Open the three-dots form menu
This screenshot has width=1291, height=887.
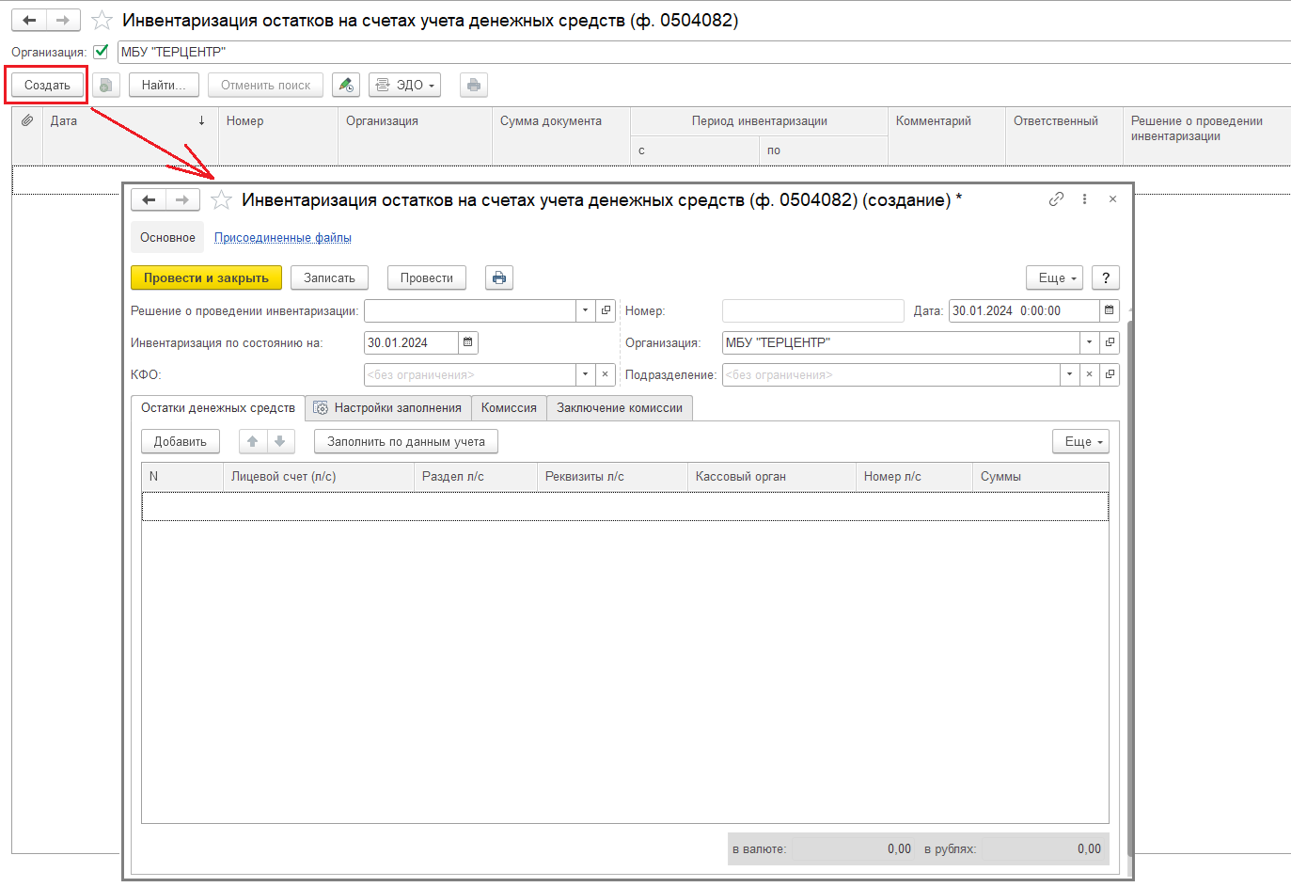(1084, 199)
